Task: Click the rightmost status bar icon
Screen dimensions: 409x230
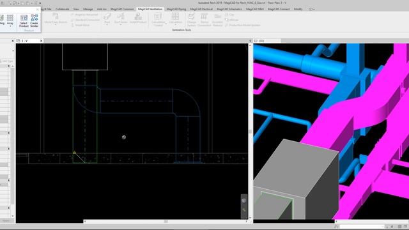Action: [405, 227]
